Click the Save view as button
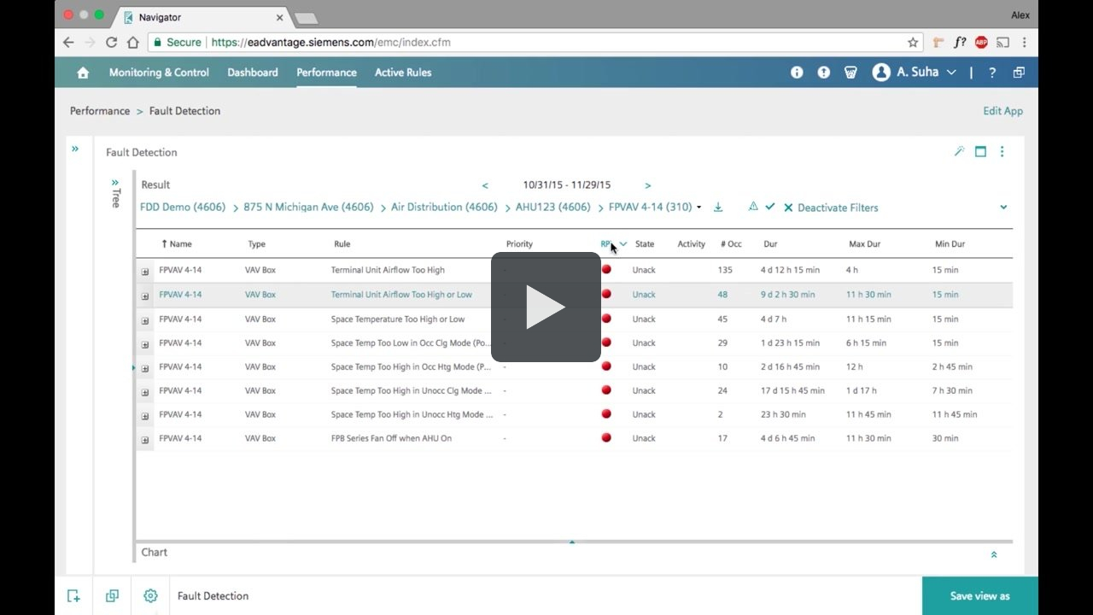1093x615 pixels. tap(979, 595)
